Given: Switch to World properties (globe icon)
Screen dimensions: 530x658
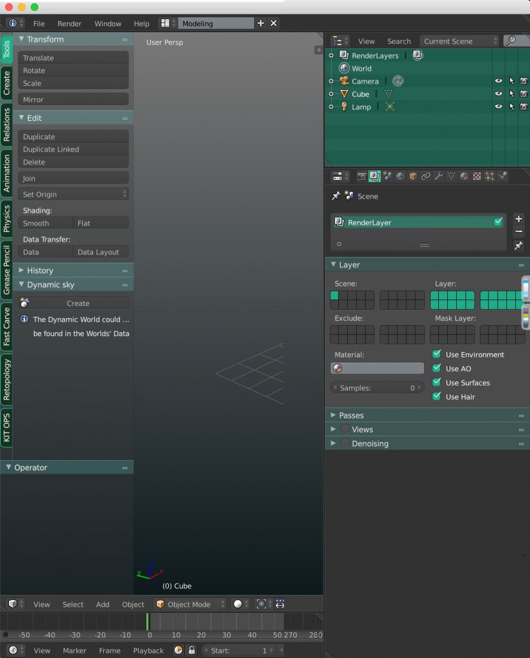Looking at the screenshot, I should pos(400,175).
